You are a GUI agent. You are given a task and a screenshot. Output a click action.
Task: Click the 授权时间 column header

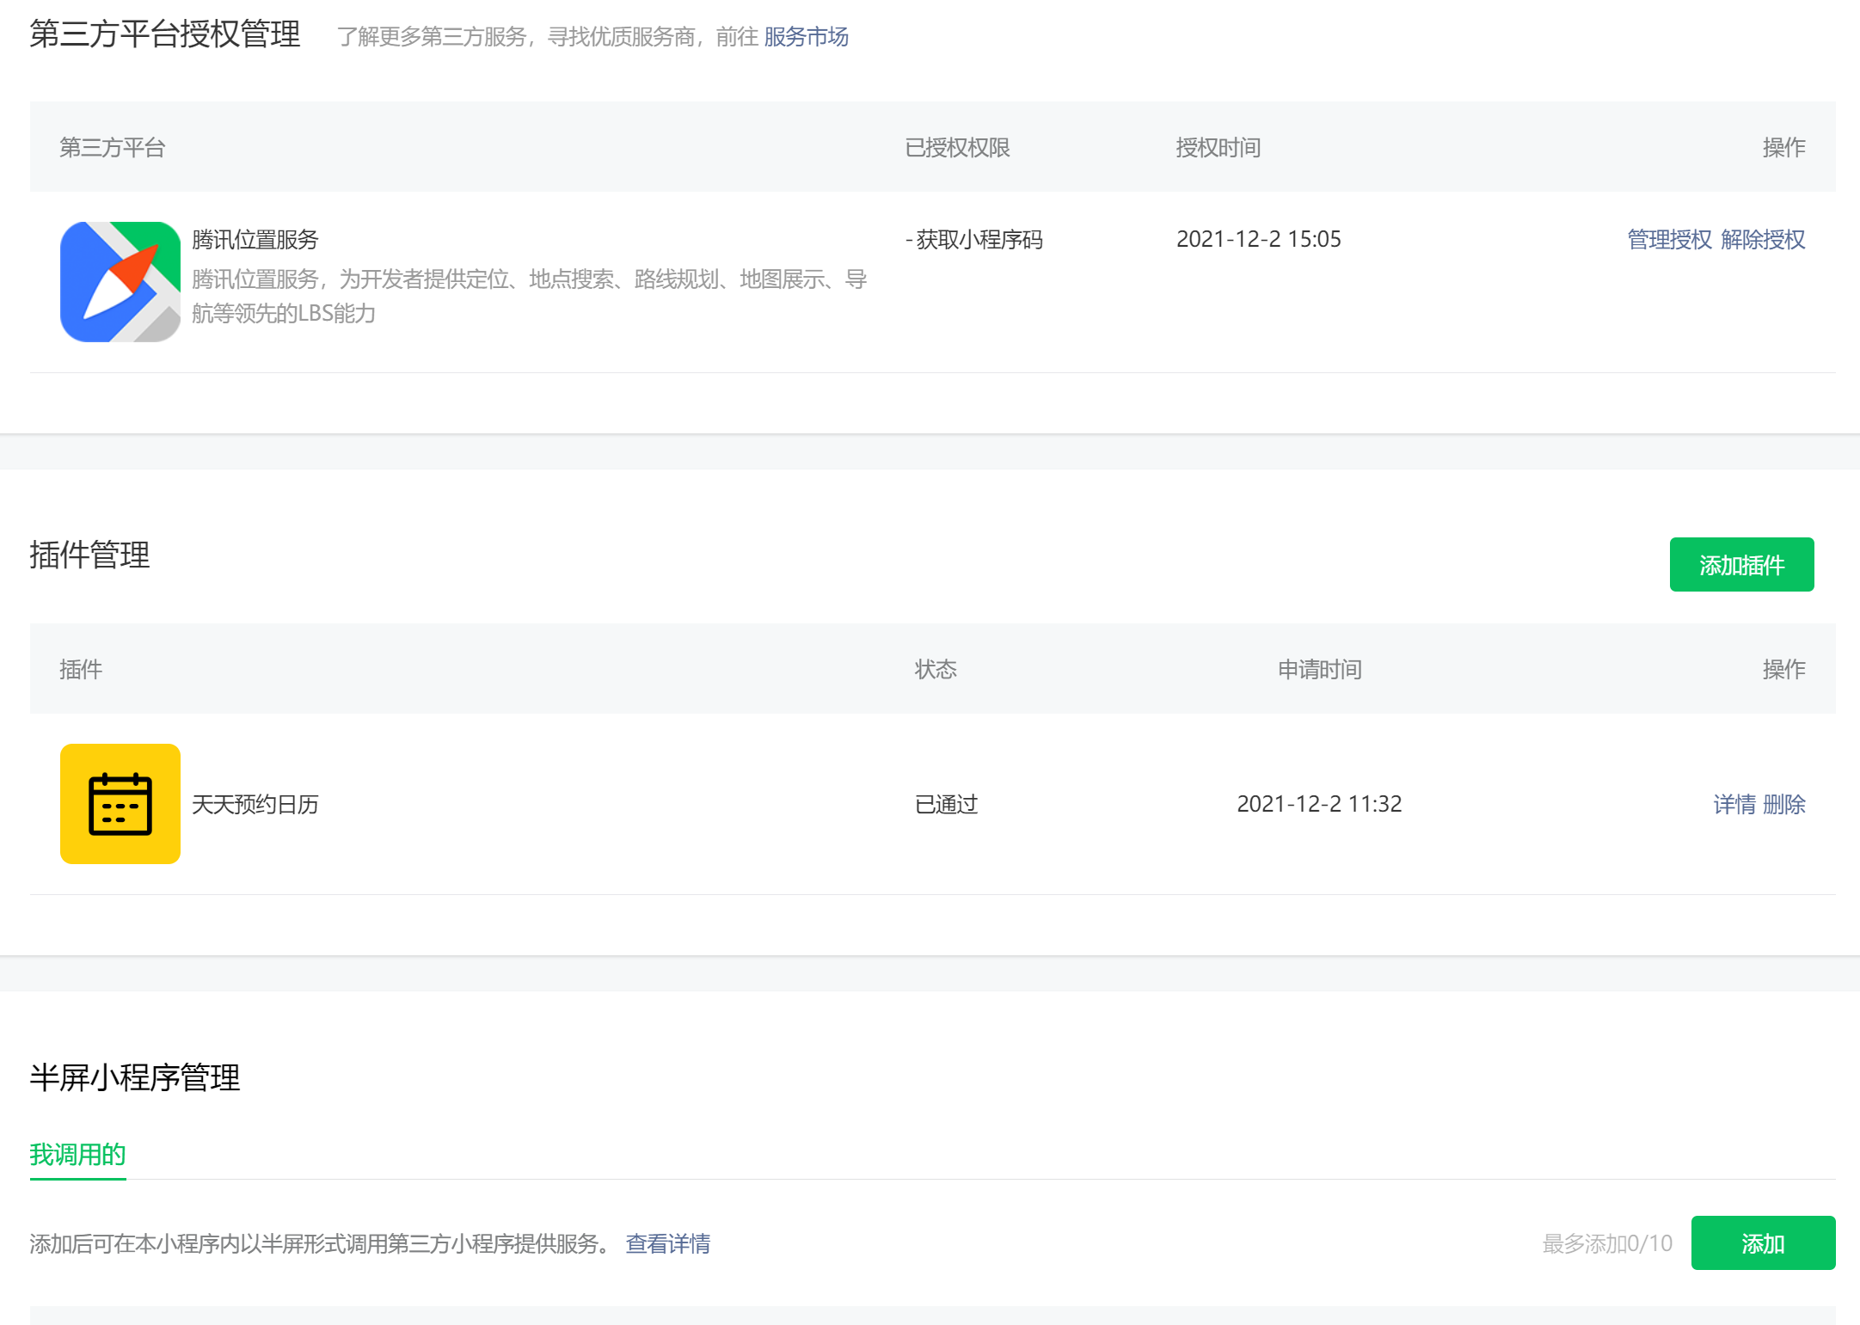tap(1218, 148)
